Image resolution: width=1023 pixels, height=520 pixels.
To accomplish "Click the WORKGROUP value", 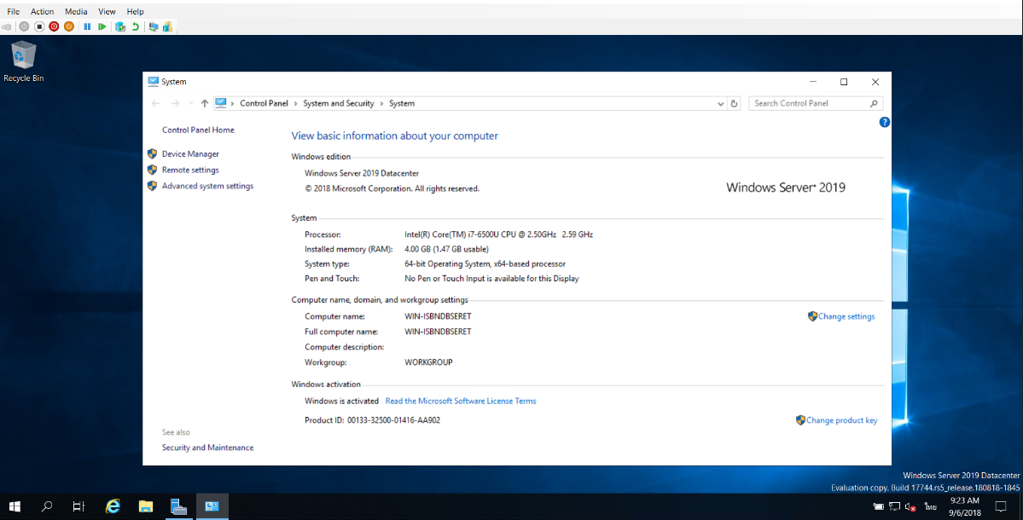I will click(428, 362).
